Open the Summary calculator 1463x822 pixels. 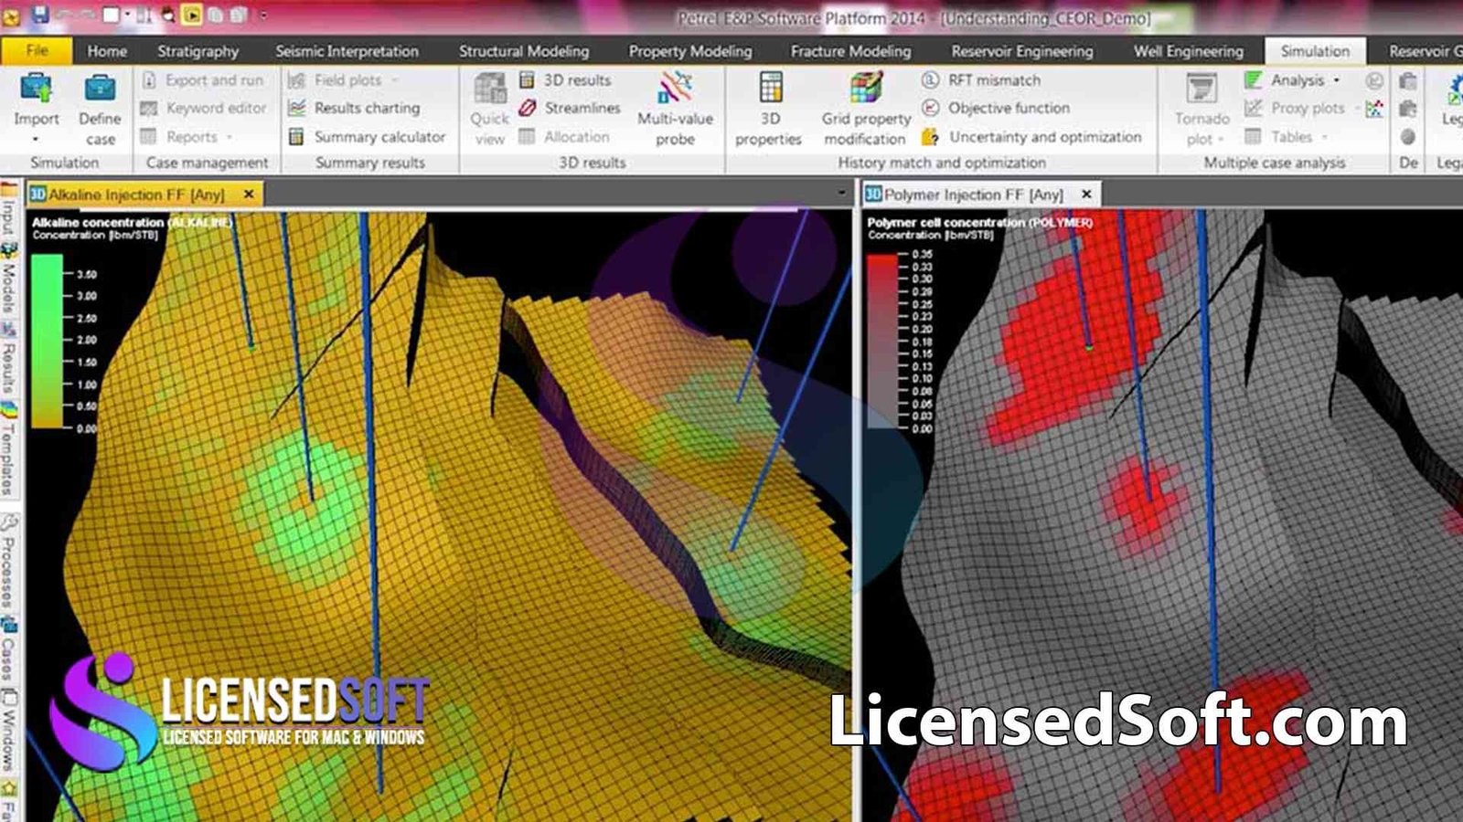pos(367,137)
